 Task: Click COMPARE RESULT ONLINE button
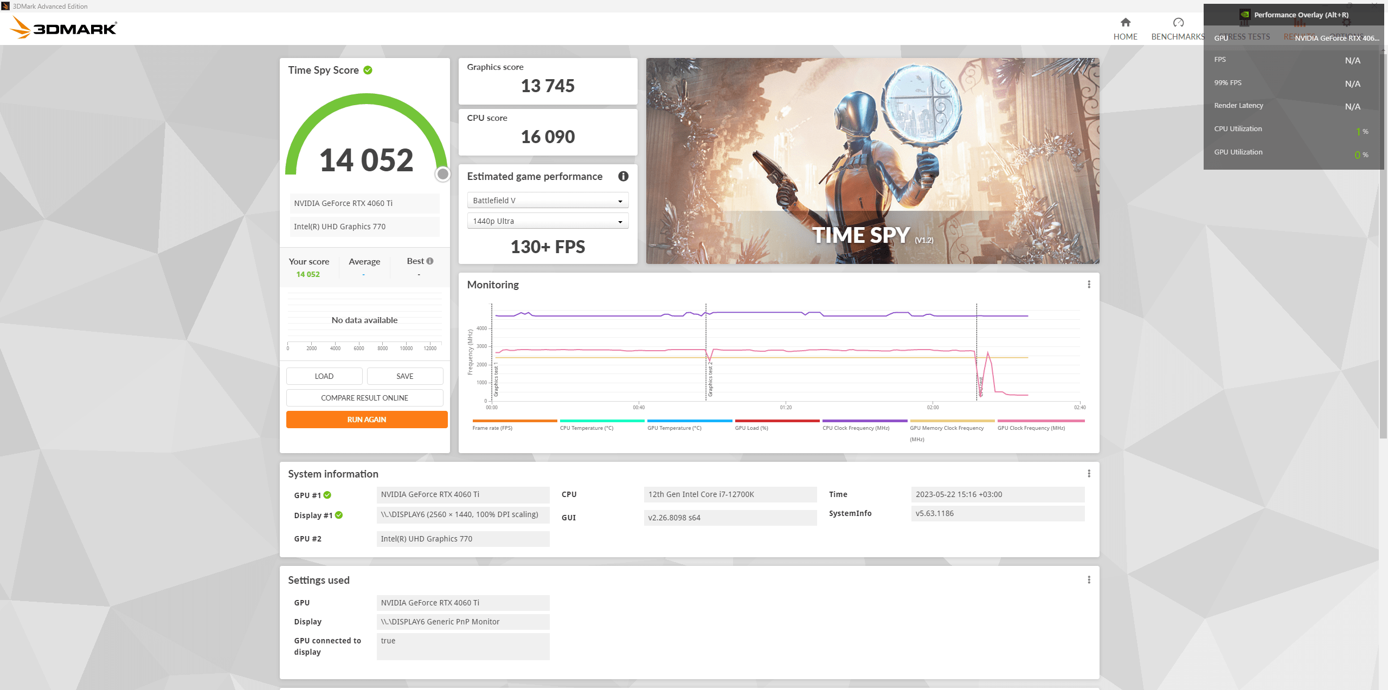[x=364, y=398]
